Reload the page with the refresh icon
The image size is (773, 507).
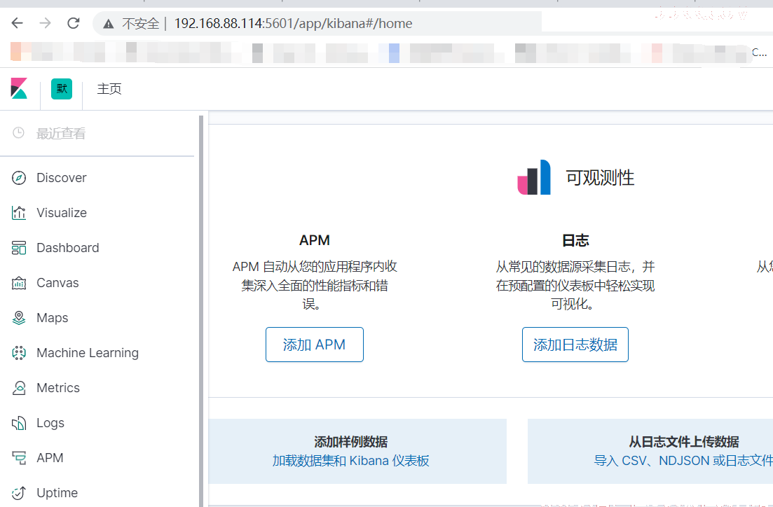pyautogui.click(x=74, y=23)
